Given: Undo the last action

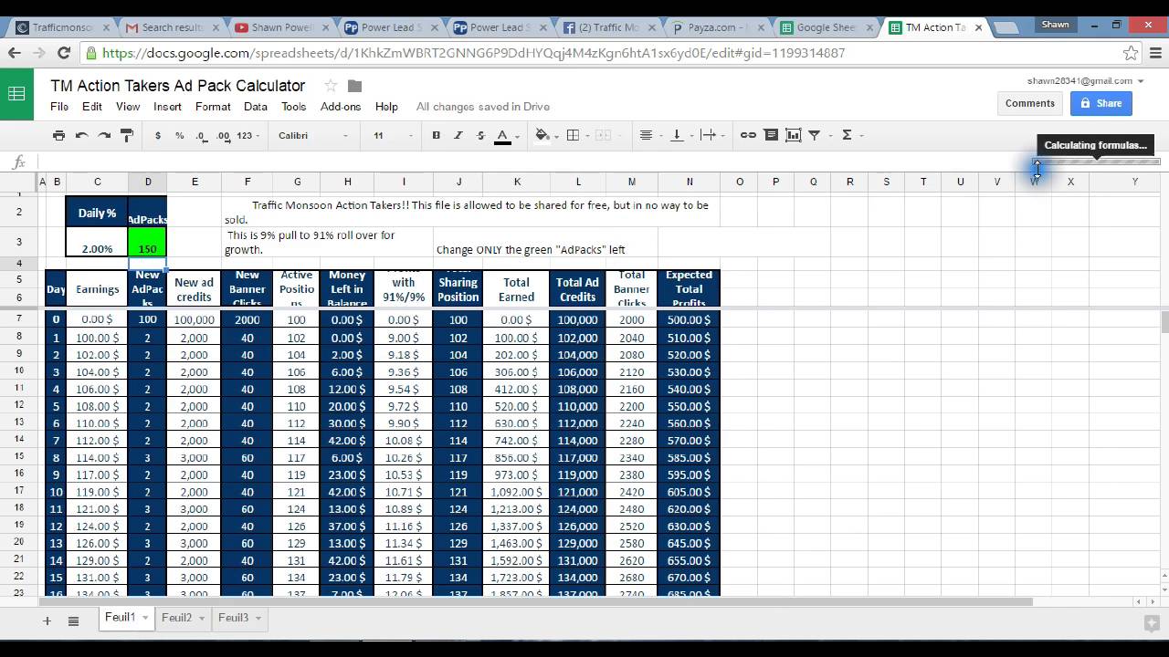Looking at the screenshot, I should click(82, 135).
